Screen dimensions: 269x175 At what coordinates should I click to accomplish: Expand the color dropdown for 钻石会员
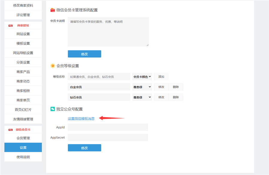[142, 97]
